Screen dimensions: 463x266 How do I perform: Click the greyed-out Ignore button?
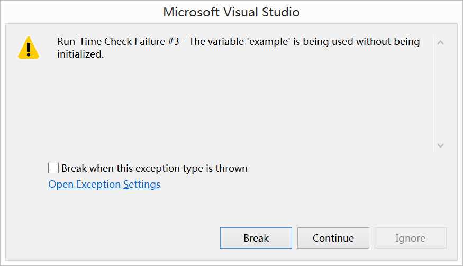411,238
